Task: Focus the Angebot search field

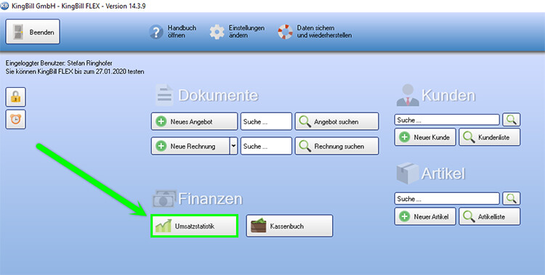Action: 266,121
